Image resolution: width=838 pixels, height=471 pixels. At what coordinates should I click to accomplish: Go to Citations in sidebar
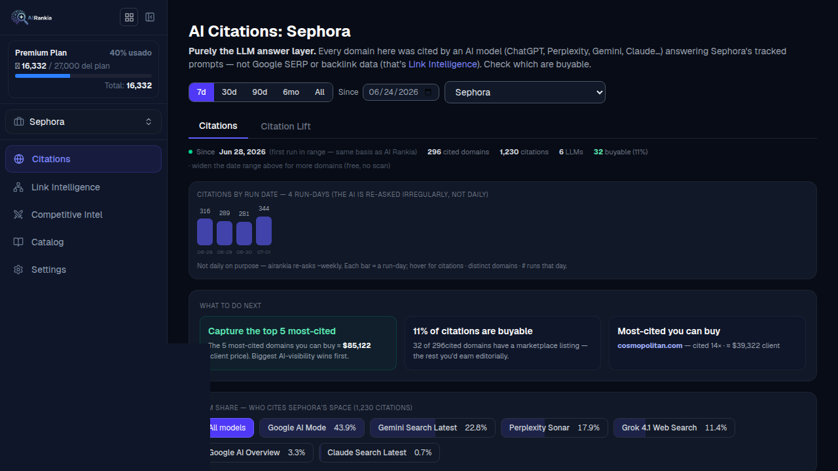(83, 159)
